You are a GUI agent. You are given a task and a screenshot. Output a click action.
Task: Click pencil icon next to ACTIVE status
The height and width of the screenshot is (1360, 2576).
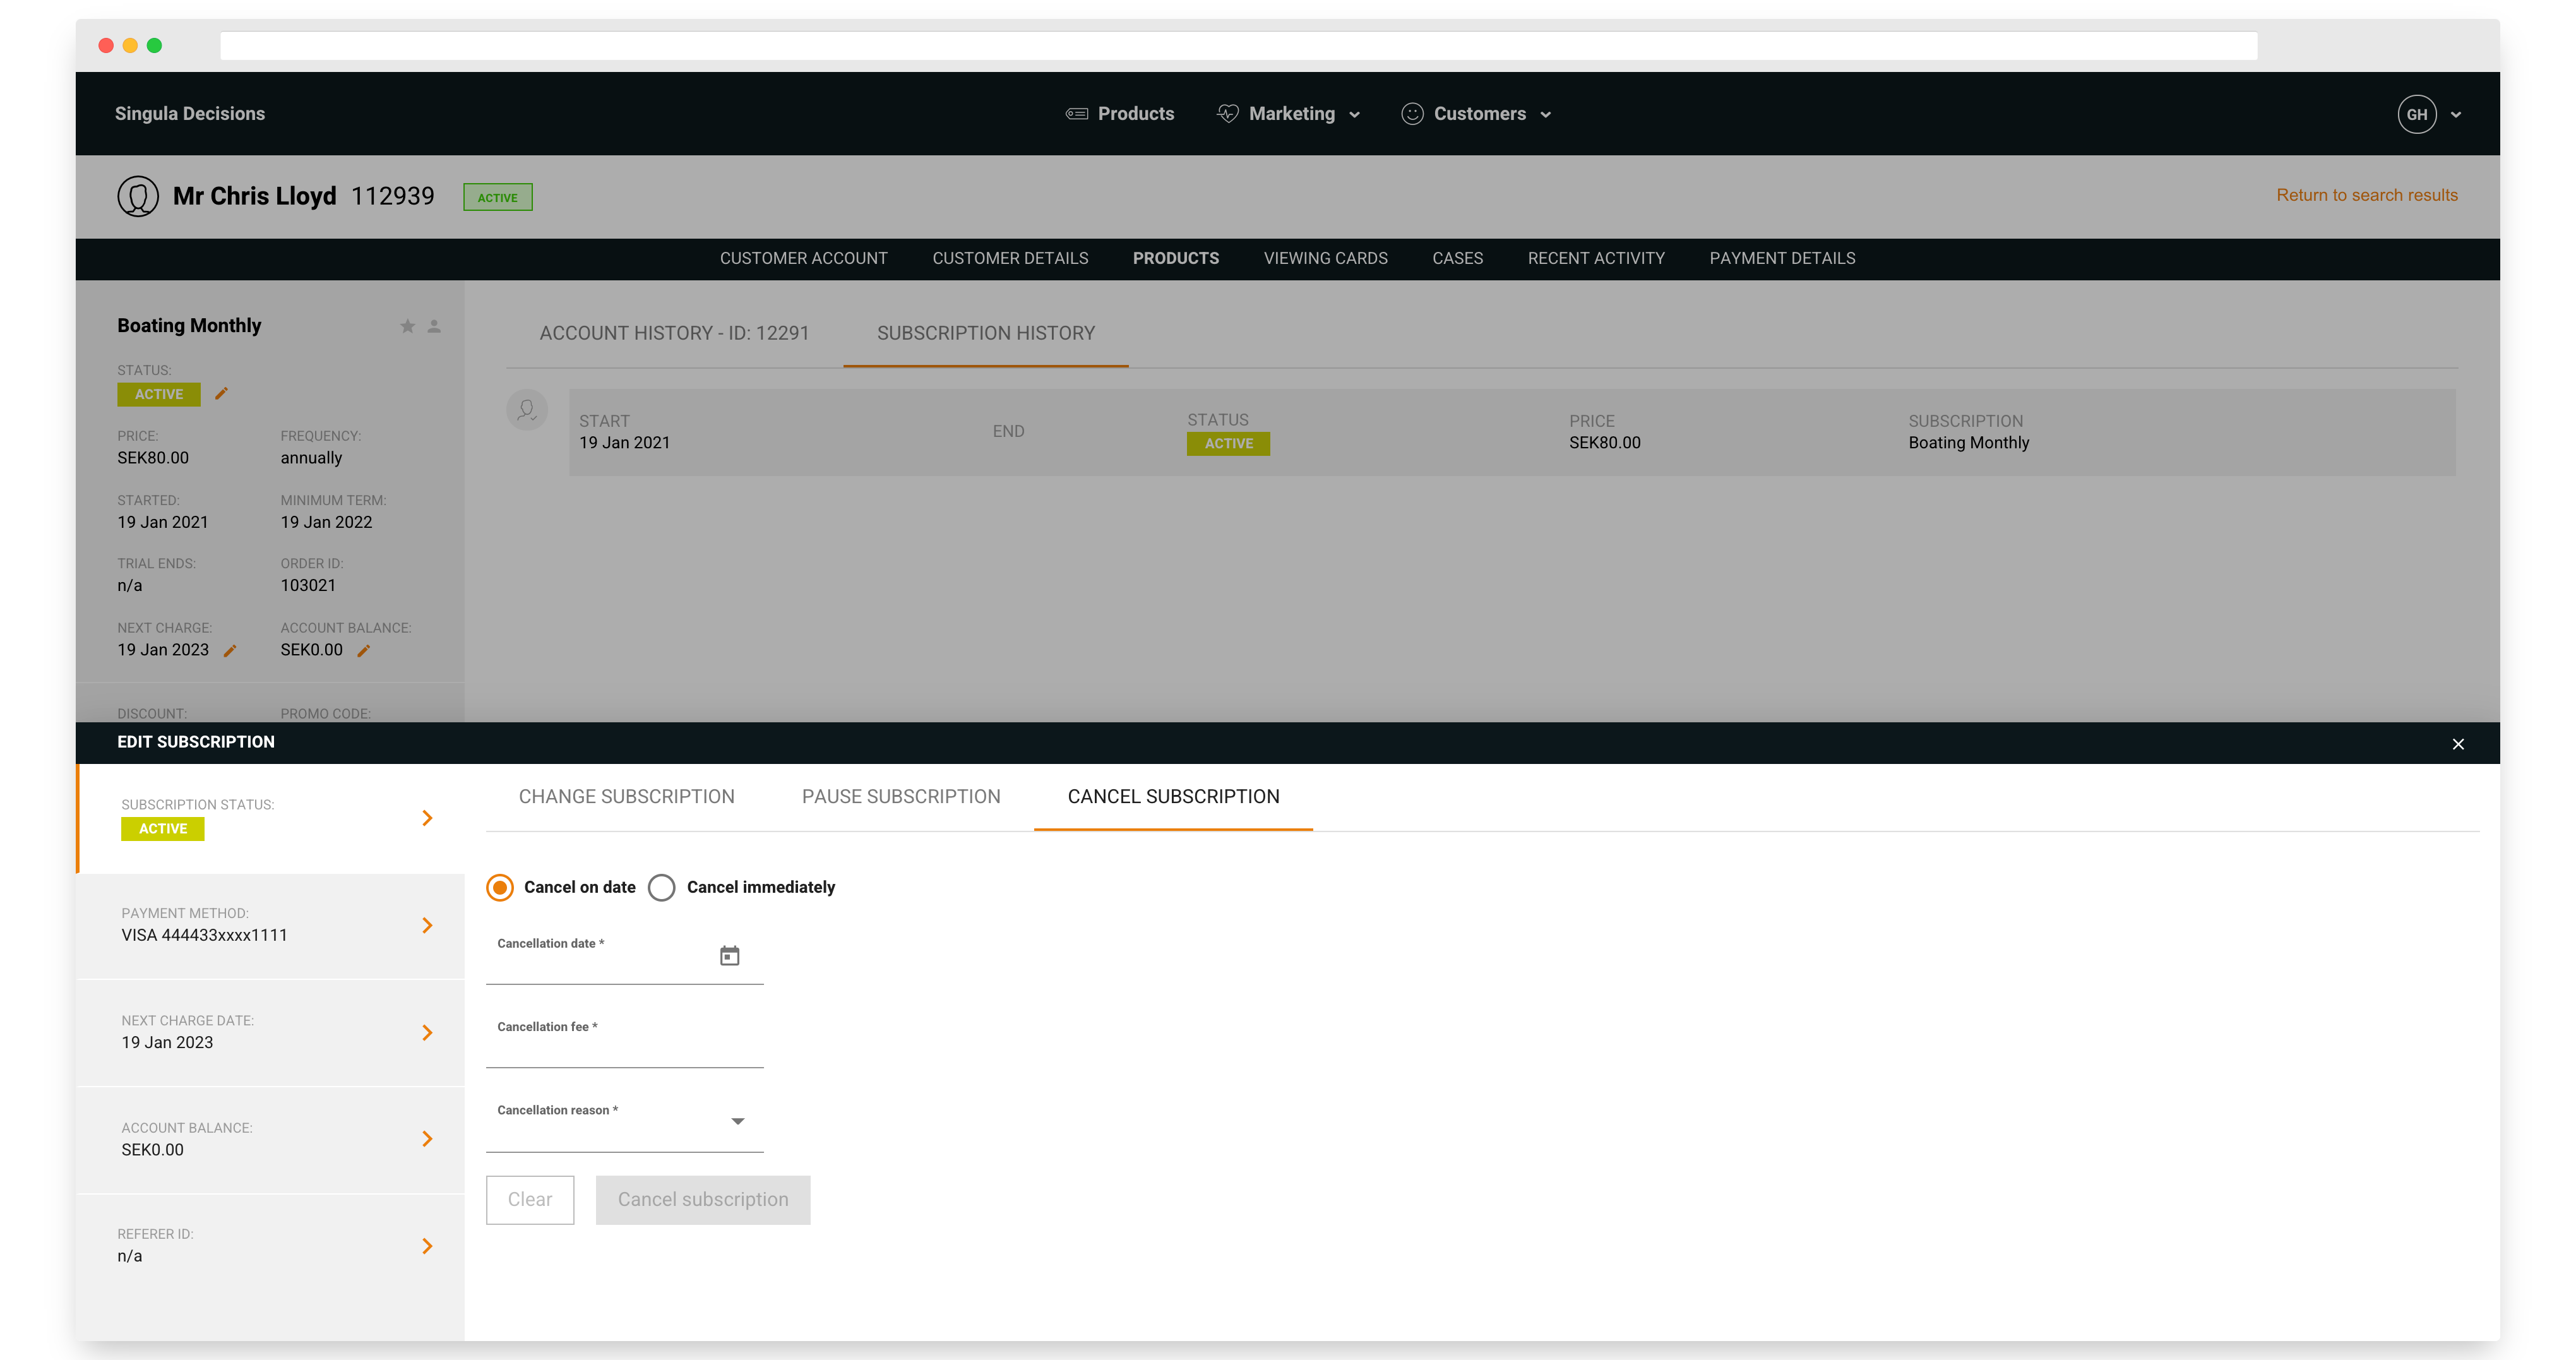pos(222,394)
